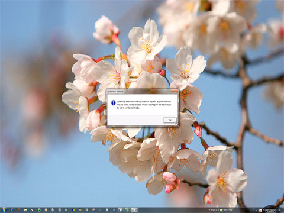Click the message about direct screen access

[x=144, y=105]
